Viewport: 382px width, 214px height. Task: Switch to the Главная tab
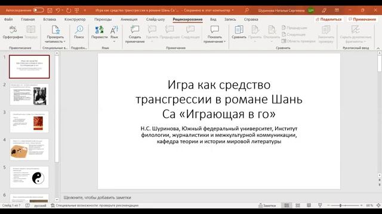pos(28,19)
